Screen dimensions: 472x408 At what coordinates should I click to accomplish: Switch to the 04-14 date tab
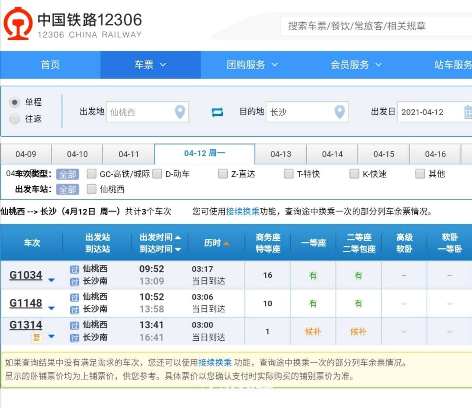(332, 154)
